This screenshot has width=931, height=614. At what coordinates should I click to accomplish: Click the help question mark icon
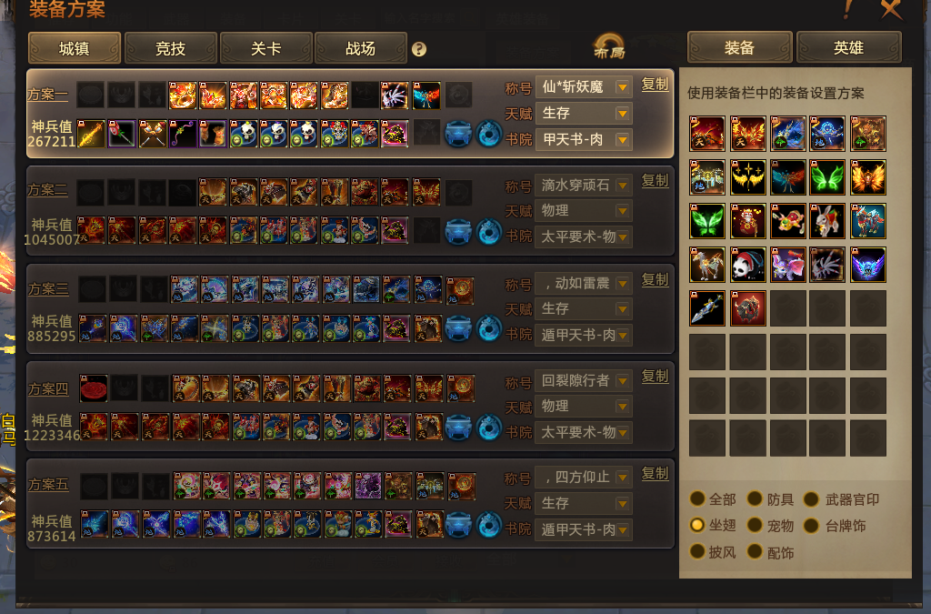pyautogui.click(x=419, y=49)
